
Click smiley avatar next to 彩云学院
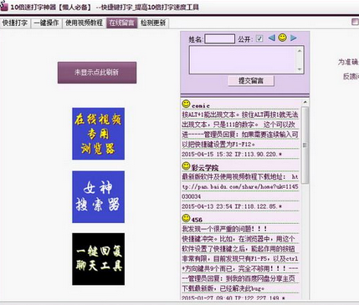(186, 165)
